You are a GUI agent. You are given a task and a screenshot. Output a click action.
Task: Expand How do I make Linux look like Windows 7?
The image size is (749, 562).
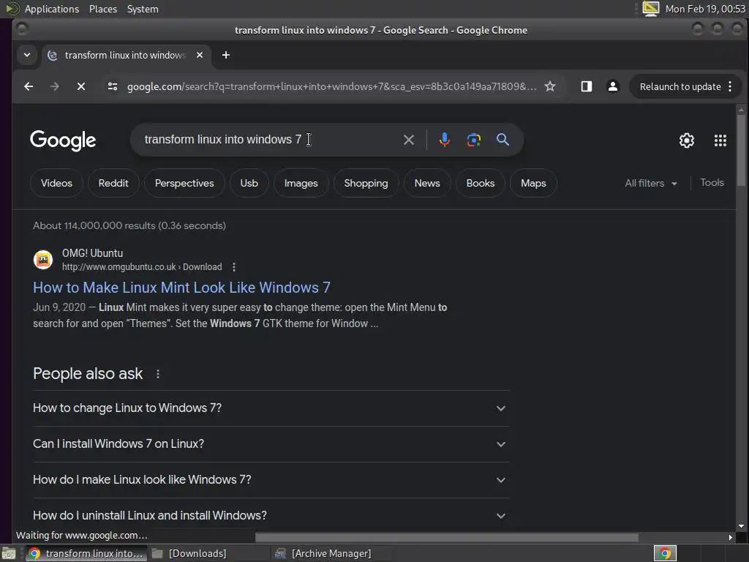pyautogui.click(x=271, y=480)
